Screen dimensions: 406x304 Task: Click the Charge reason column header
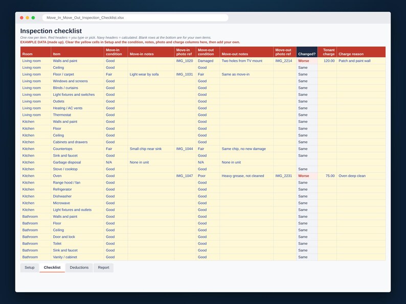pos(361,52)
